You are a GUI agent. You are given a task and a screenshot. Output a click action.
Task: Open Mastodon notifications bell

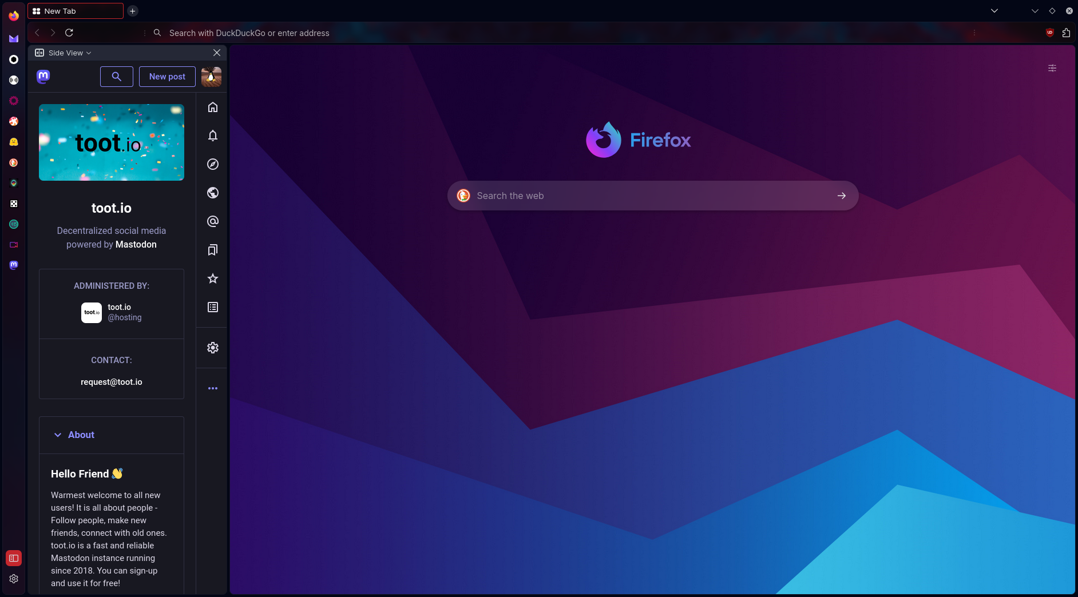coord(213,136)
